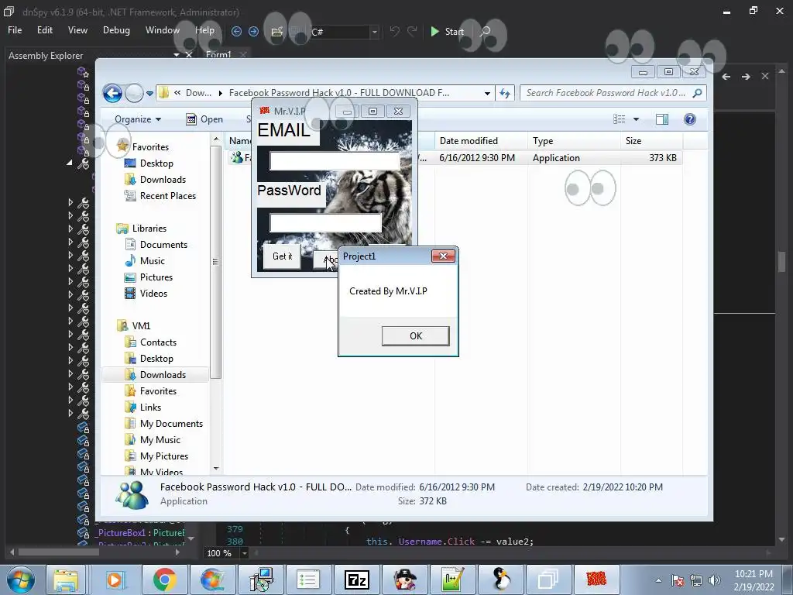Click the Action Center flag tray icon
793x595 pixels.
click(x=678, y=580)
